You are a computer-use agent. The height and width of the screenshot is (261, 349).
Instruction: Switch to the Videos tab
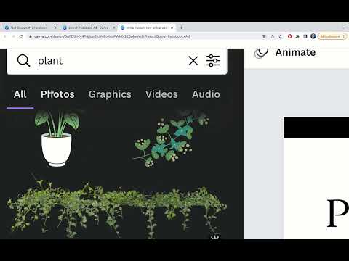click(x=161, y=94)
